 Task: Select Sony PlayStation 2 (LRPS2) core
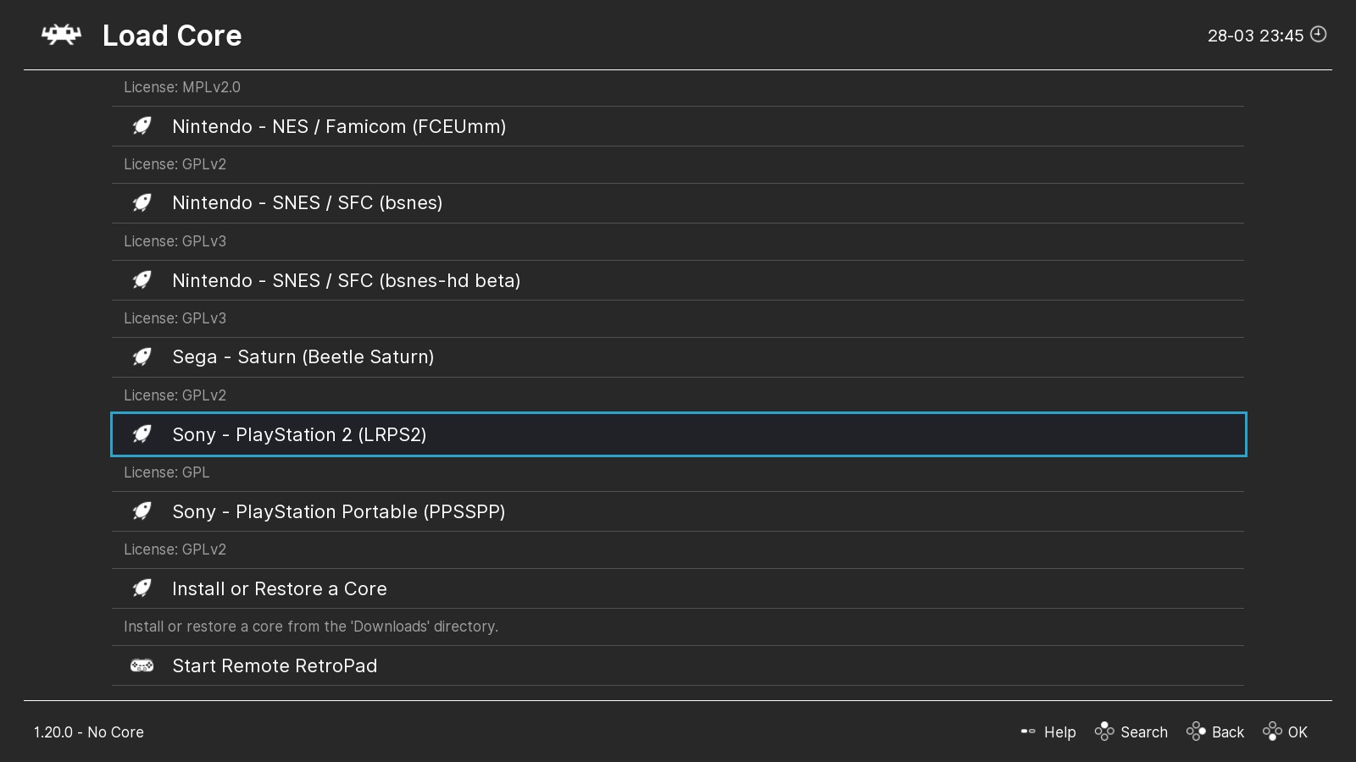pos(299,434)
